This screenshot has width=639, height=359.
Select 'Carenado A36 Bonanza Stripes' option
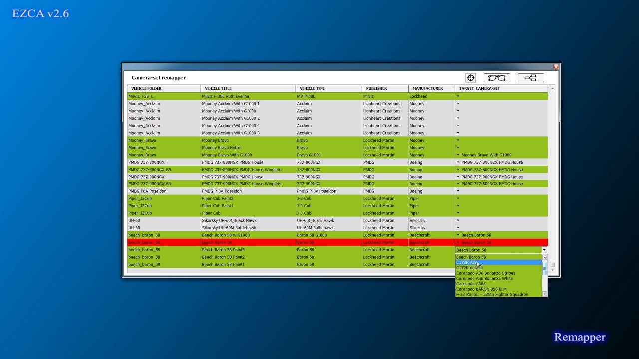[x=499, y=273]
